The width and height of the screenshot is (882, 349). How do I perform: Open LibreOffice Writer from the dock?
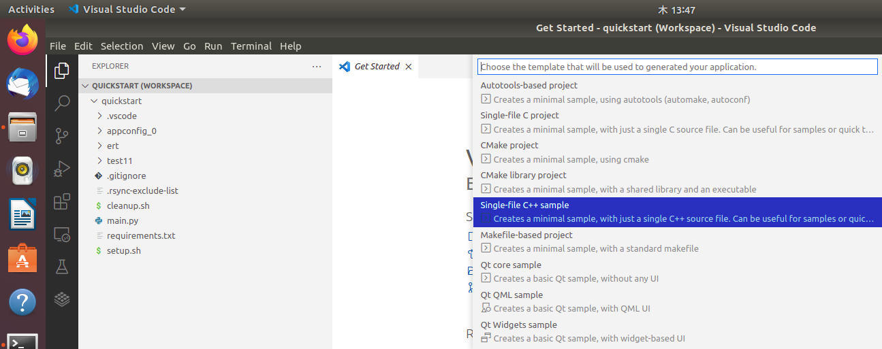point(22,214)
